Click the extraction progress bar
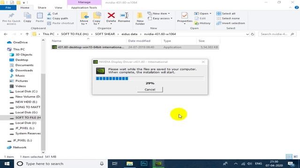 [150, 78]
